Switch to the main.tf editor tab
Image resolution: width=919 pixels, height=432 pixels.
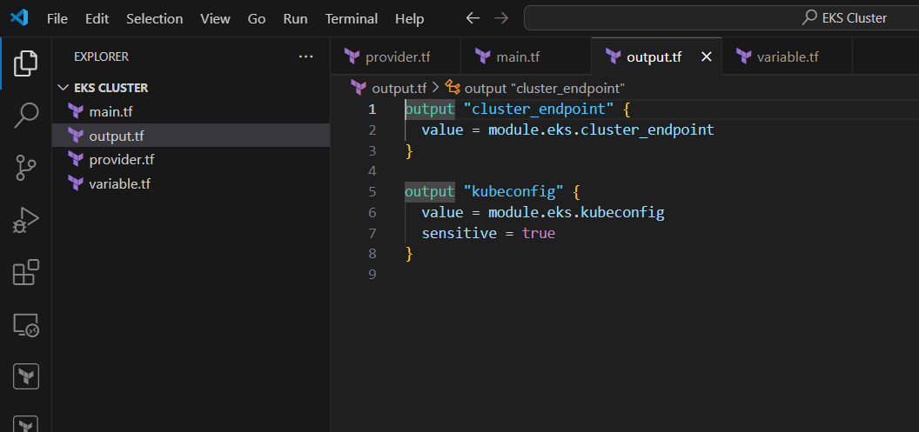(526, 56)
